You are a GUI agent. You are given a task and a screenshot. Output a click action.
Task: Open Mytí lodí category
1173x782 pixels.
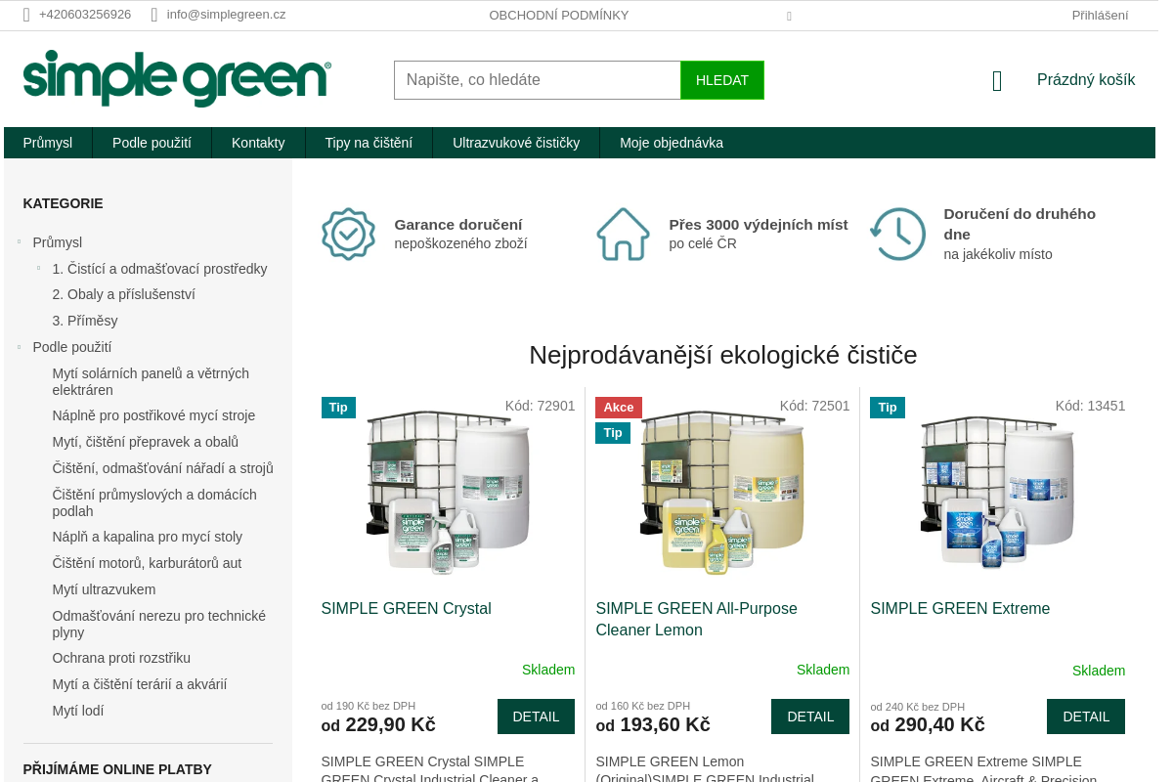[x=78, y=711]
